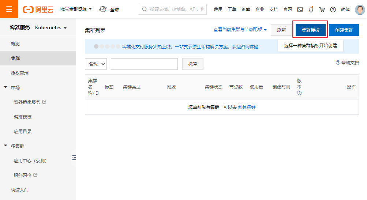Click the blue 创建集群 button

coord(344,30)
